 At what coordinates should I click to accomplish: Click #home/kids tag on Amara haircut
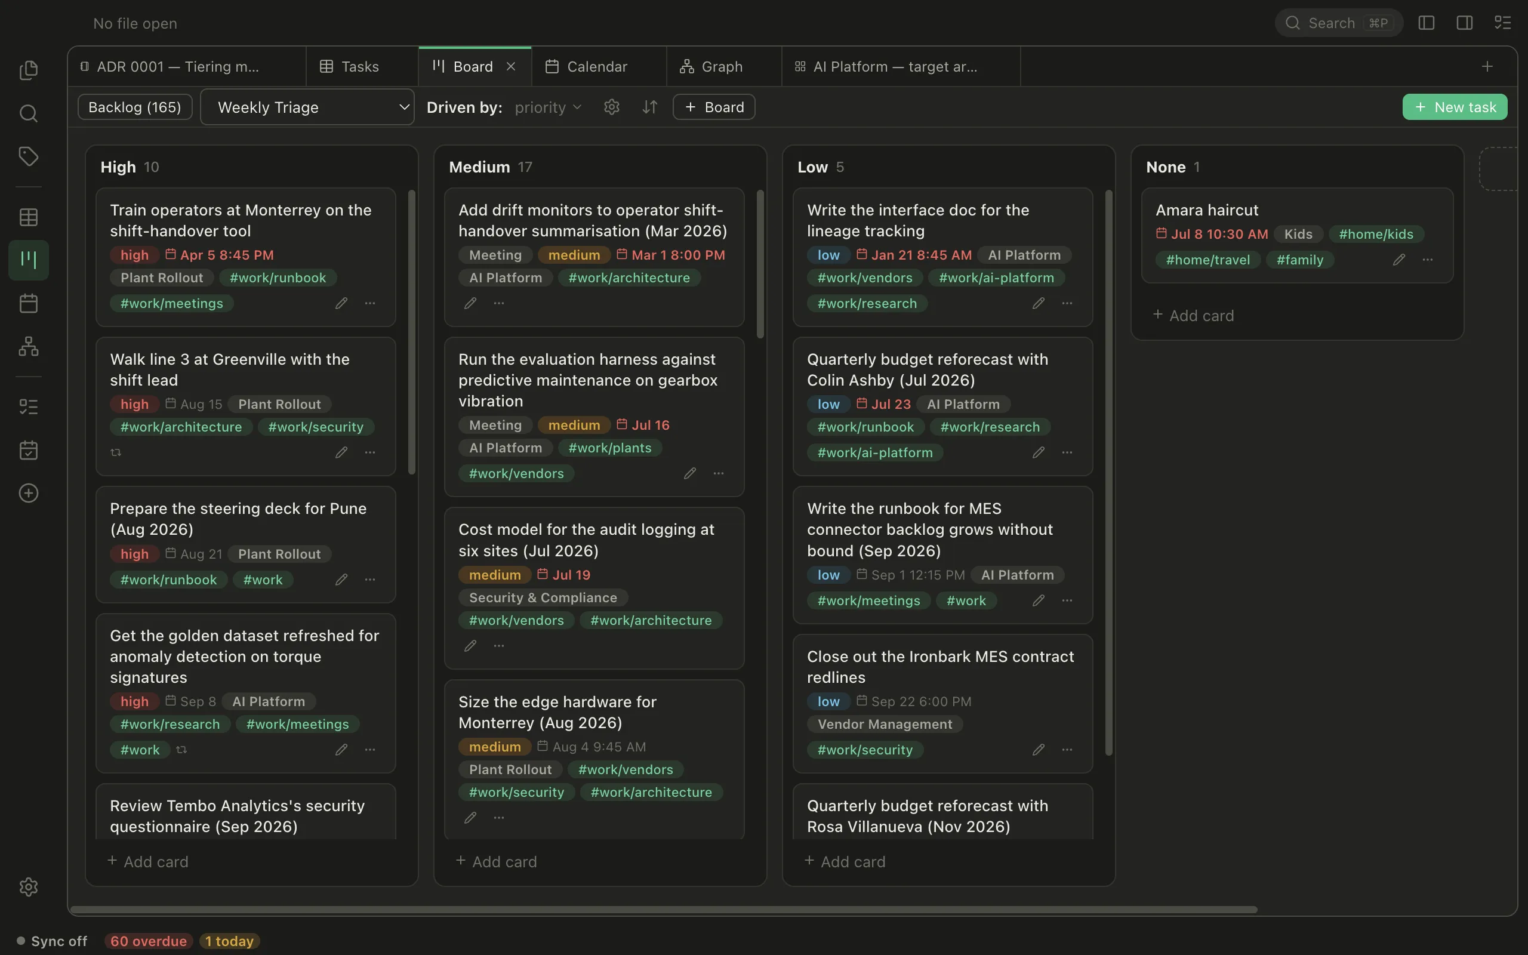pyautogui.click(x=1376, y=234)
